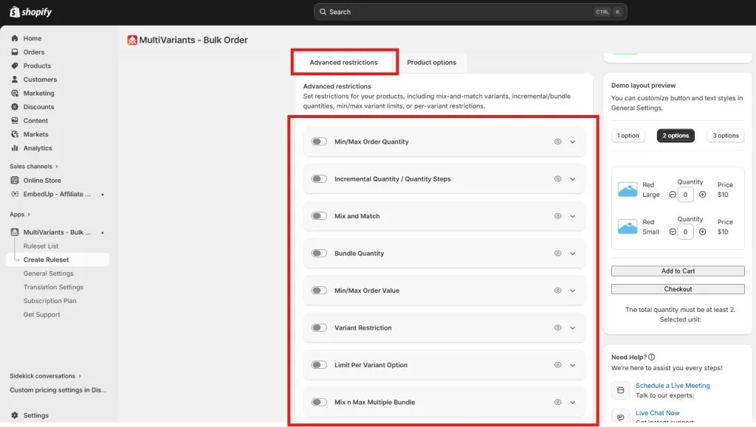
Task: Select the 2 options layout preview
Action: pos(676,136)
